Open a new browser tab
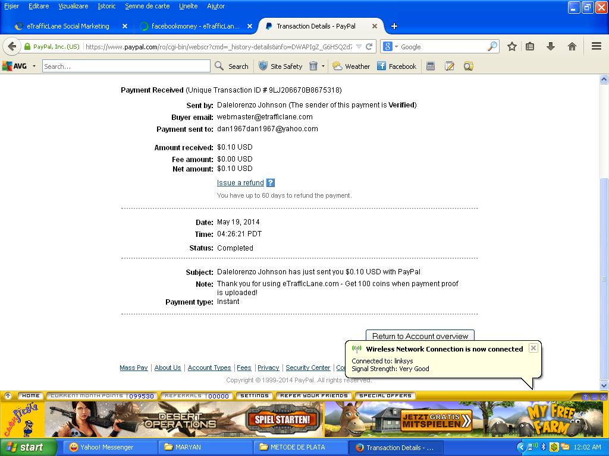This screenshot has height=456, width=609. point(394,26)
